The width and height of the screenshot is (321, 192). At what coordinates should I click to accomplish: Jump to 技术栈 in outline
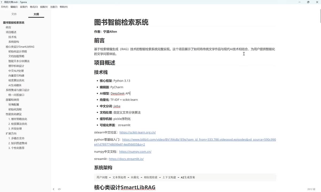[x=12, y=37]
